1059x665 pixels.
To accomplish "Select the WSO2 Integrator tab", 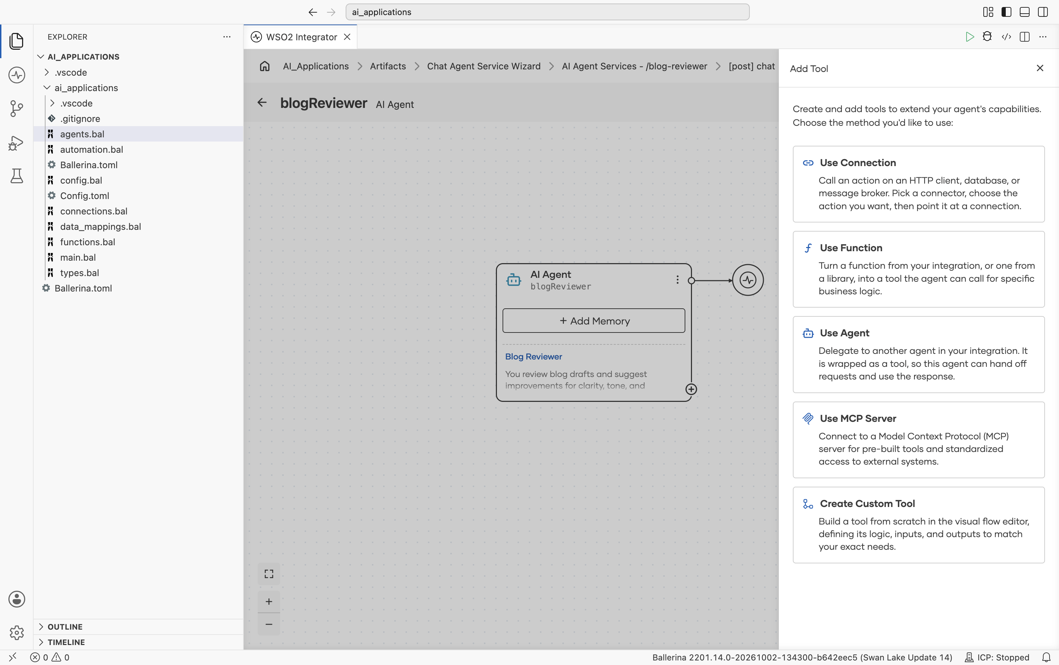I will [301, 37].
